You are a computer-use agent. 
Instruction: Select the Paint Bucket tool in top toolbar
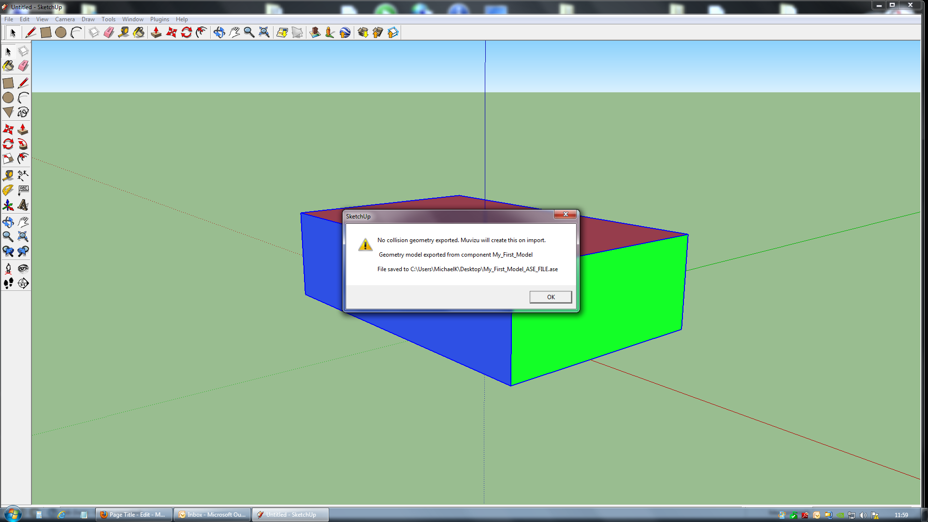pos(139,32)
